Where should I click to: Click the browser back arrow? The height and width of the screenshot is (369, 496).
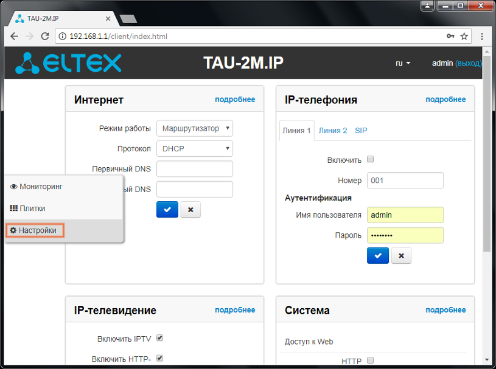click(14, 36)
